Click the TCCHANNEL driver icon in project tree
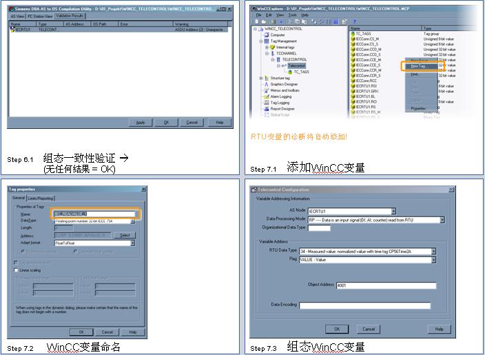 (273, 54)
